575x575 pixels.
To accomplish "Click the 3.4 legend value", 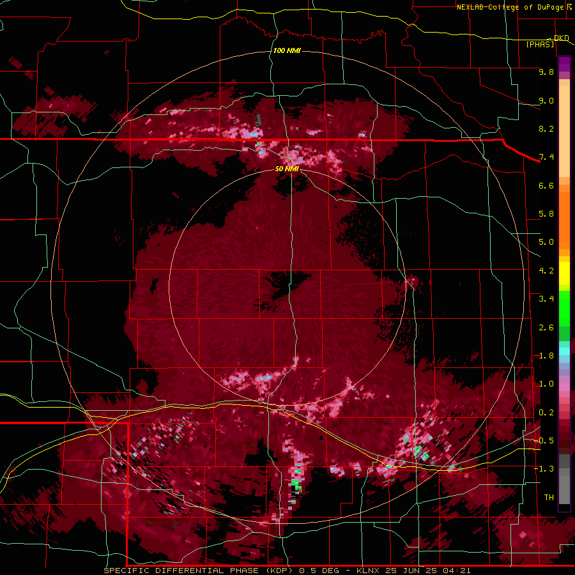I will (546, 299).
